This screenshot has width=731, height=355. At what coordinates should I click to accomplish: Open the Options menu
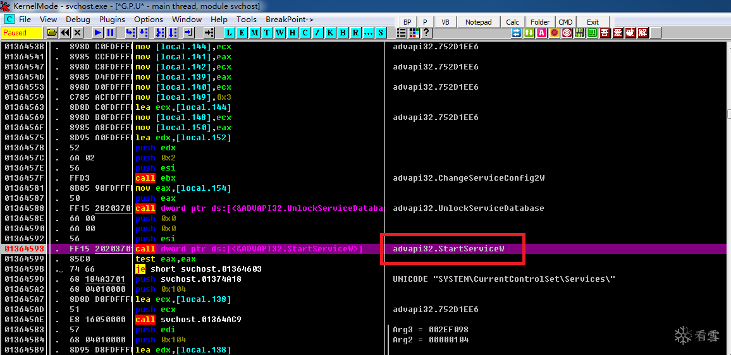pos(148,20)
